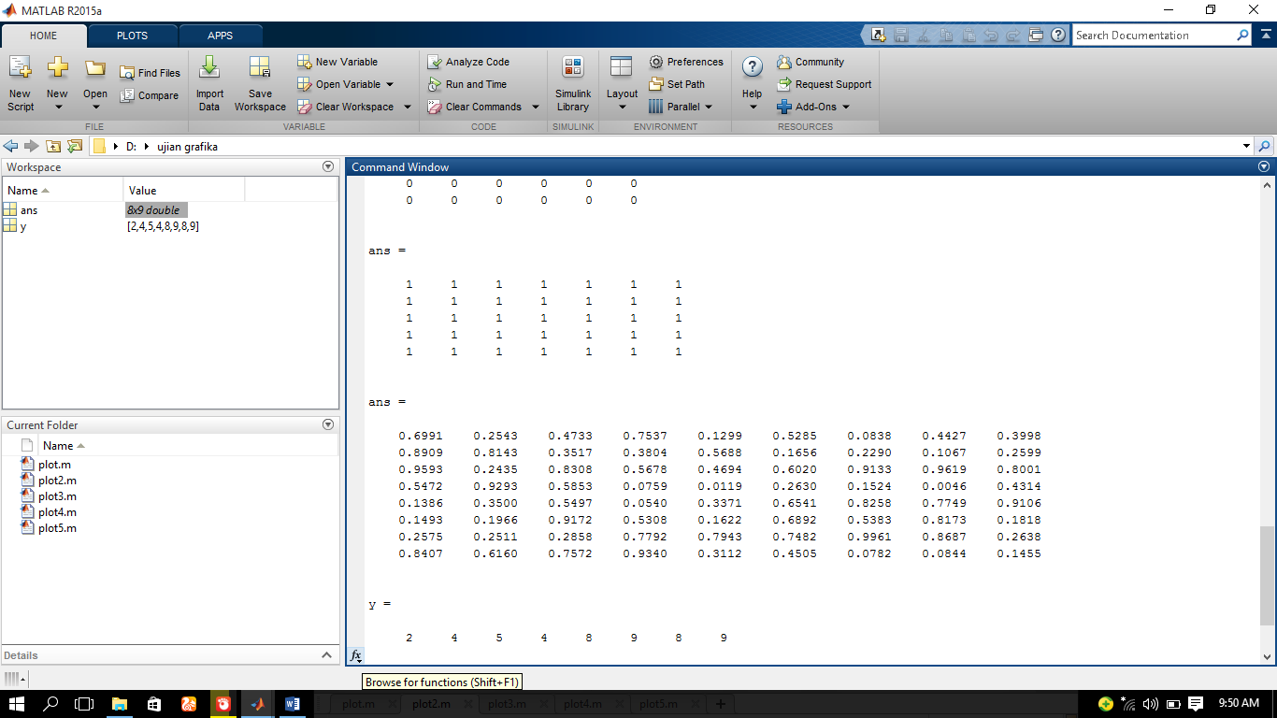Click the Value column header in Workspace
The image size is (1277, 718).
[x=184, y=190]
